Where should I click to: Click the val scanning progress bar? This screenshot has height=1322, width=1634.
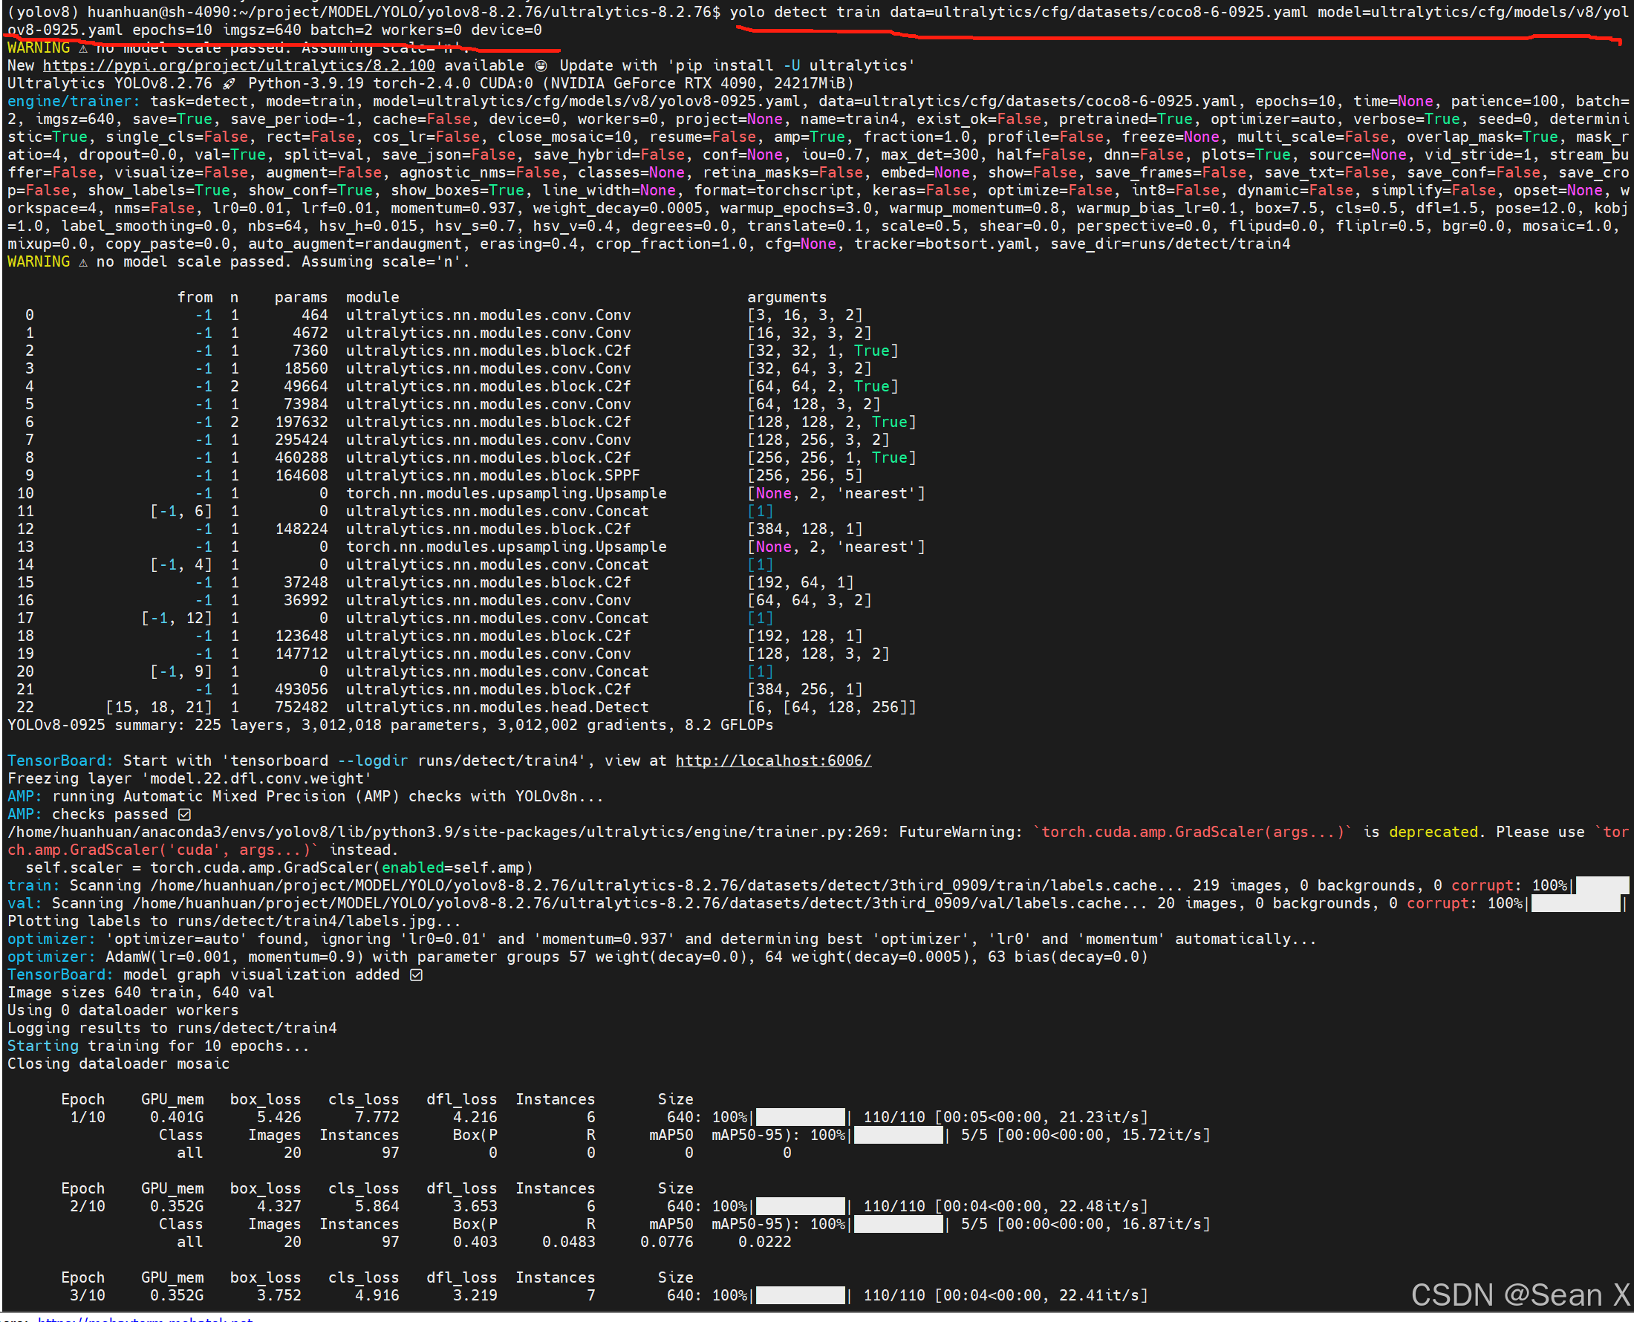pos(1575,903)
